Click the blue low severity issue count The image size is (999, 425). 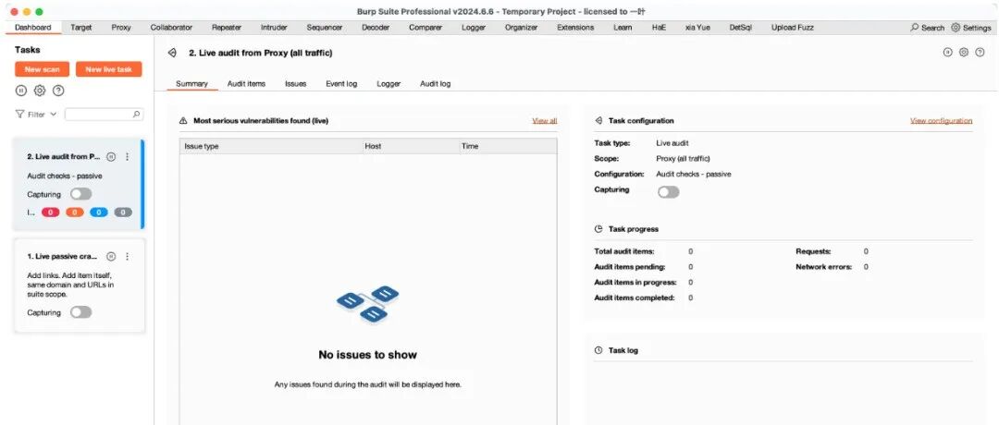(x=99, y=212)
